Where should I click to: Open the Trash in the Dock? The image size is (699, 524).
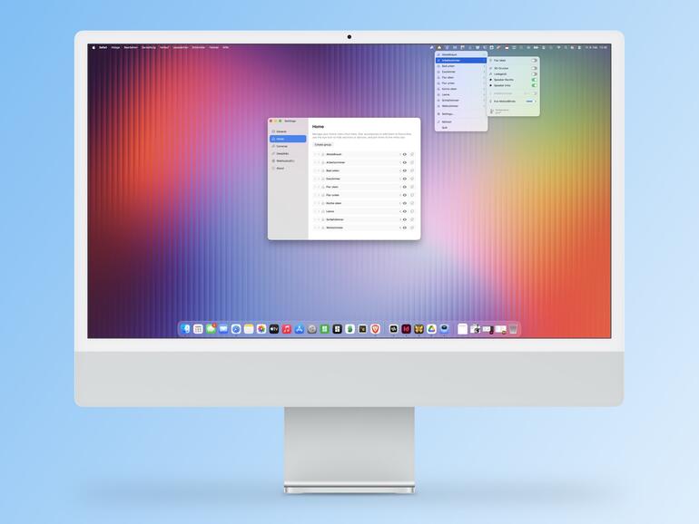click(514, 329)
